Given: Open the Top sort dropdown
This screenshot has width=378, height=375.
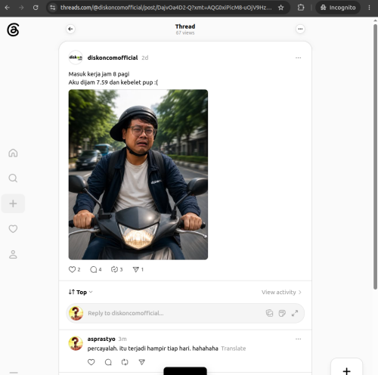Looking at the screenshot, I should [x=81, y=292].
